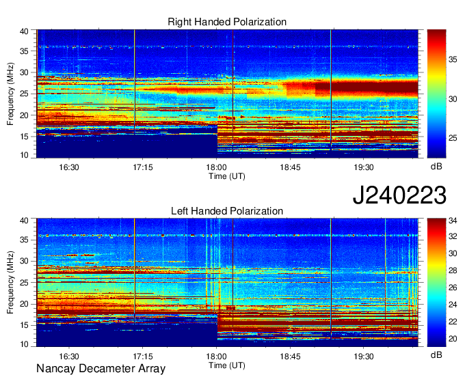This screenshot has width=465, height=377.
Task: Click the Frequency (MHz) label of Left Handed plot
Action: coord(10,283)
